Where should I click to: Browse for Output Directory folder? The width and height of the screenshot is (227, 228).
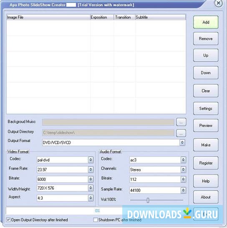(x=181, y=133)
